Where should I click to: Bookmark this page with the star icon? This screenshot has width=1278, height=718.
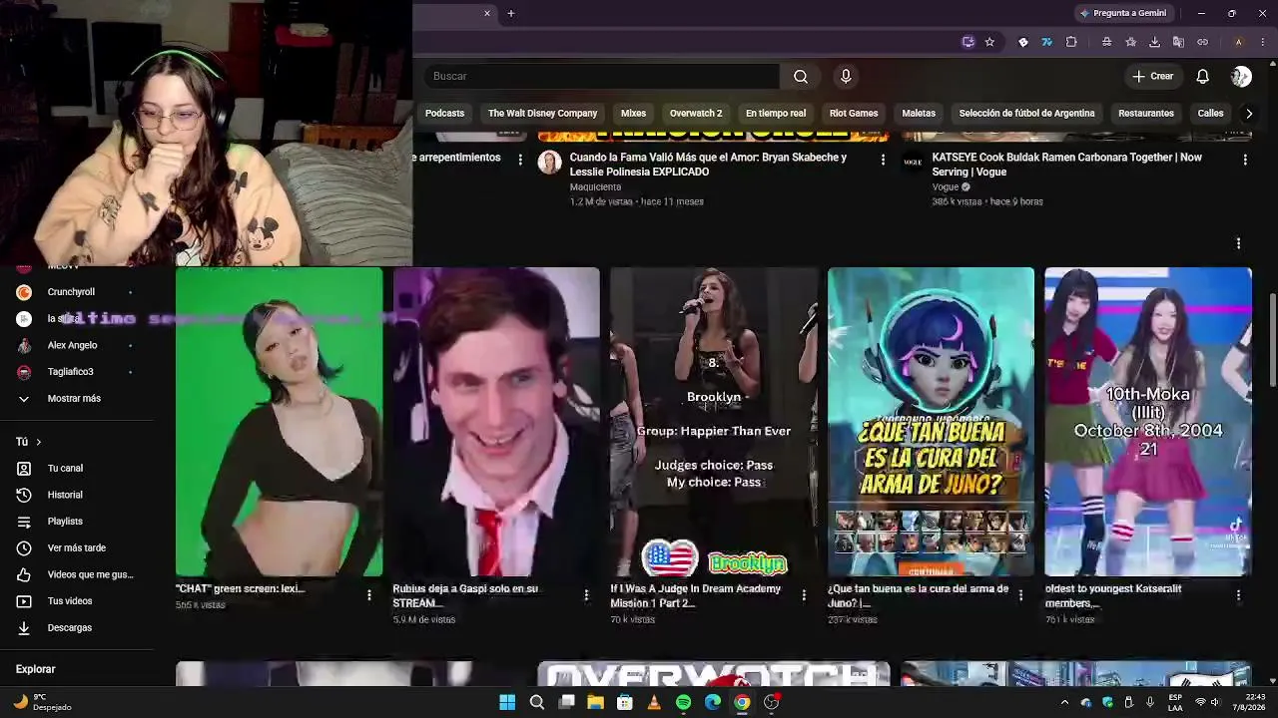989,42
